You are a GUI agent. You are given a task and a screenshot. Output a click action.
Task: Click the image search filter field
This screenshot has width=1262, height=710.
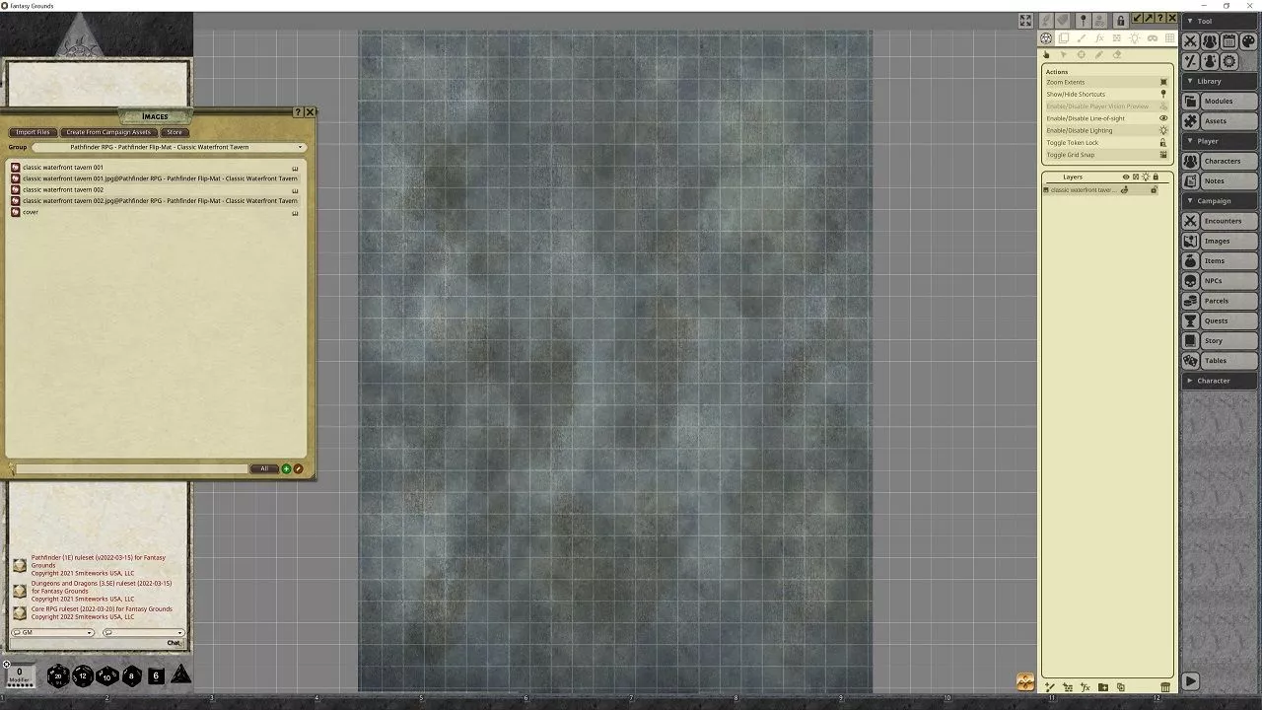(x=132, y=468)
